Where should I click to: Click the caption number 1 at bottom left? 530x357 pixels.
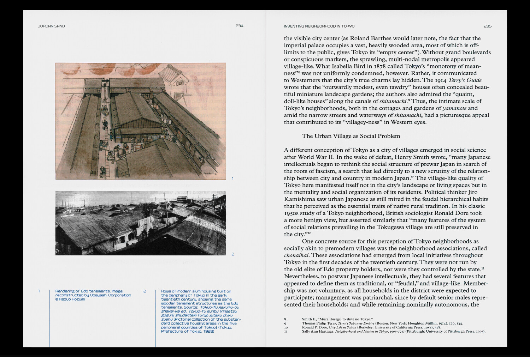pos(39,291)
